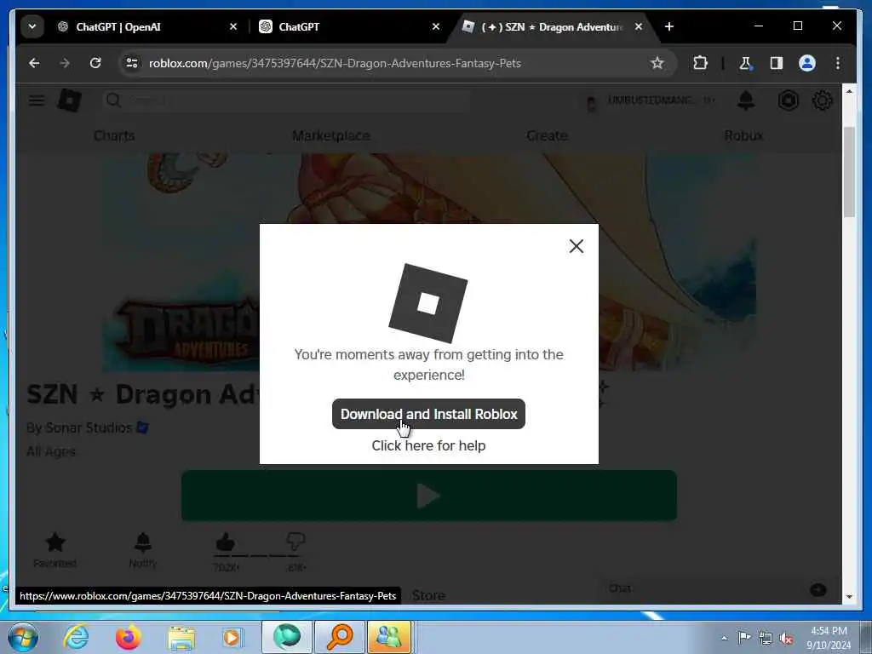This screenshot has width=872, height=654.
Task: Click Download and Install Roblox button
Action: pyautogui.click(x=428, y=414)
